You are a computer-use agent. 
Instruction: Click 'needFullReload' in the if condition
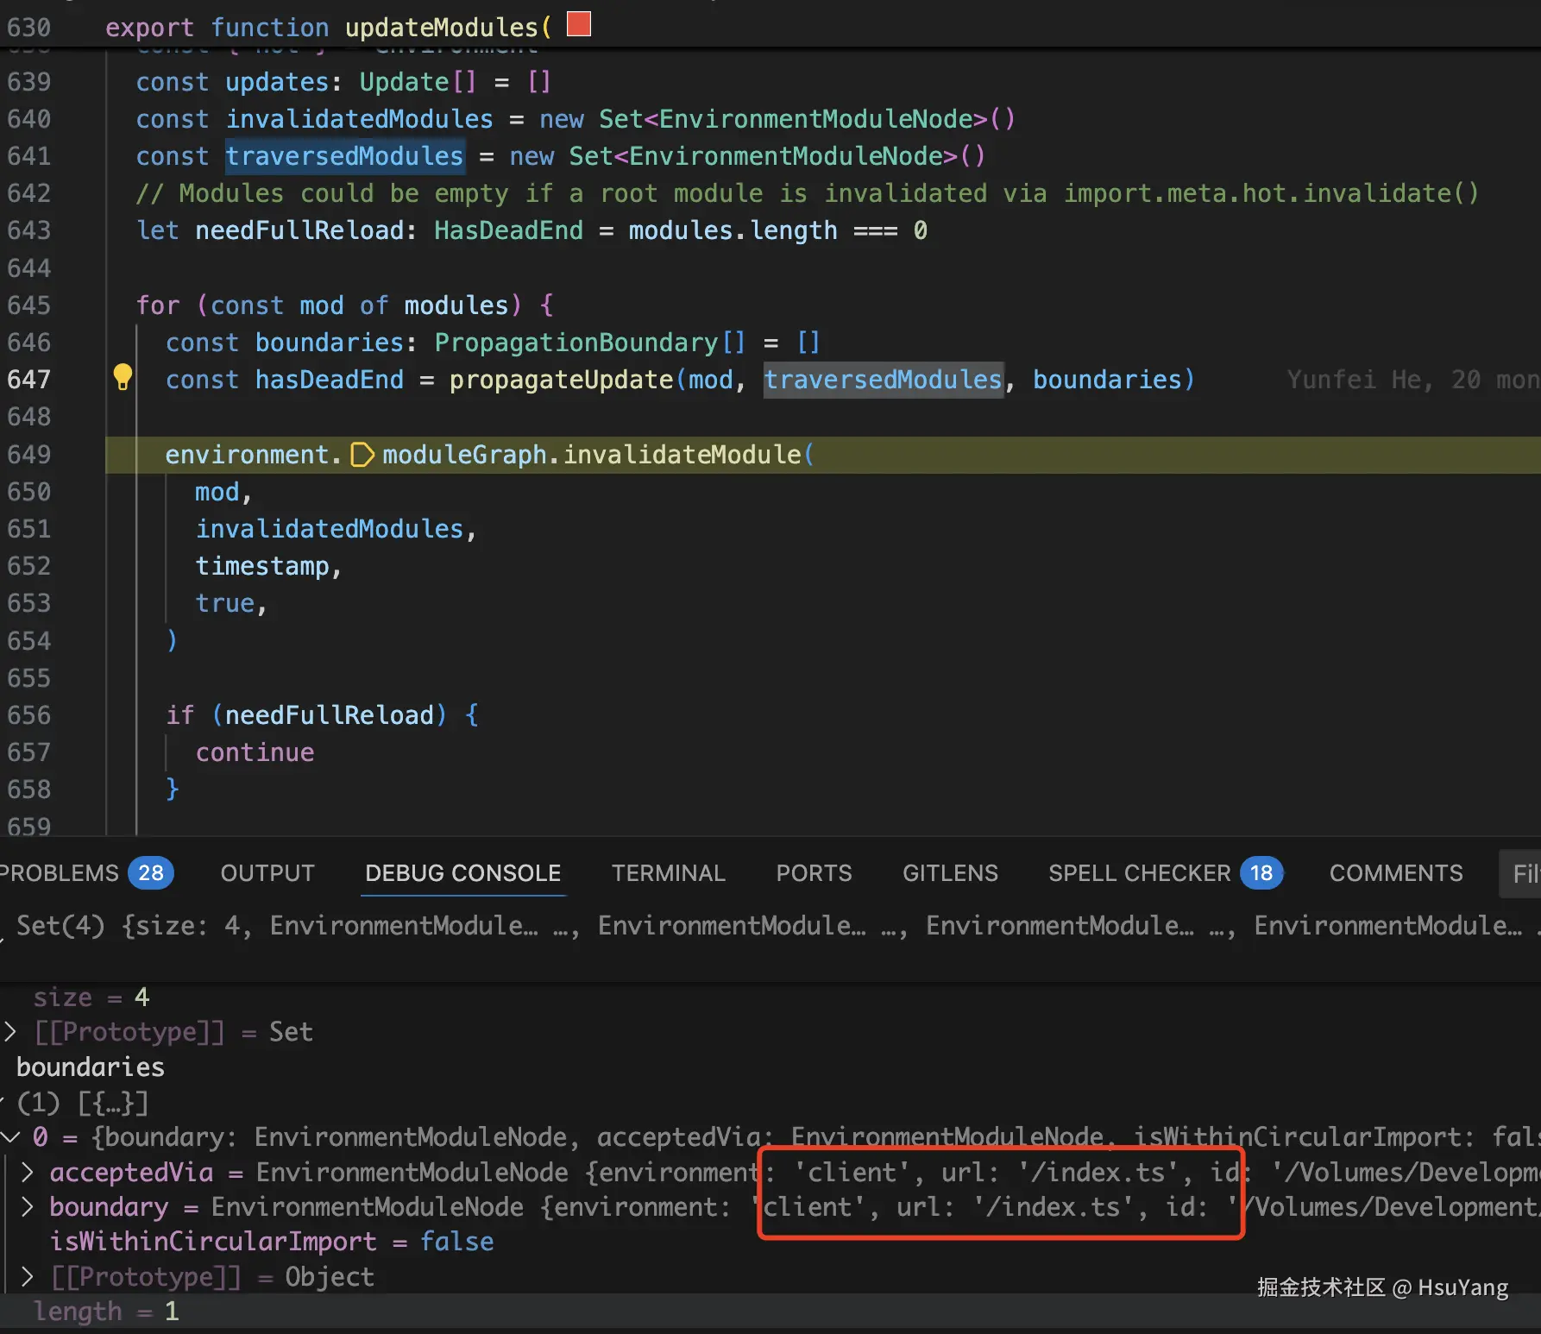(330, 715)
